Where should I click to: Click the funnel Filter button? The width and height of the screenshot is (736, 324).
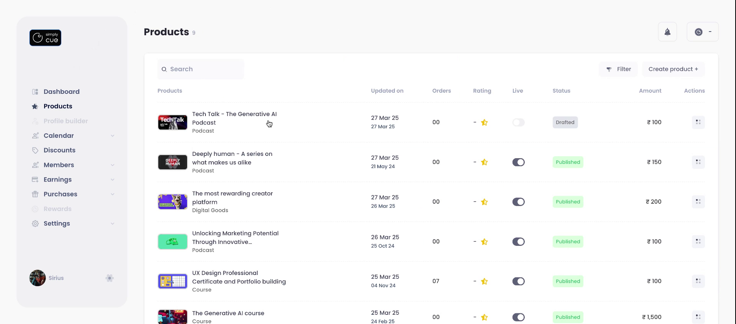[x=618, y=69]
